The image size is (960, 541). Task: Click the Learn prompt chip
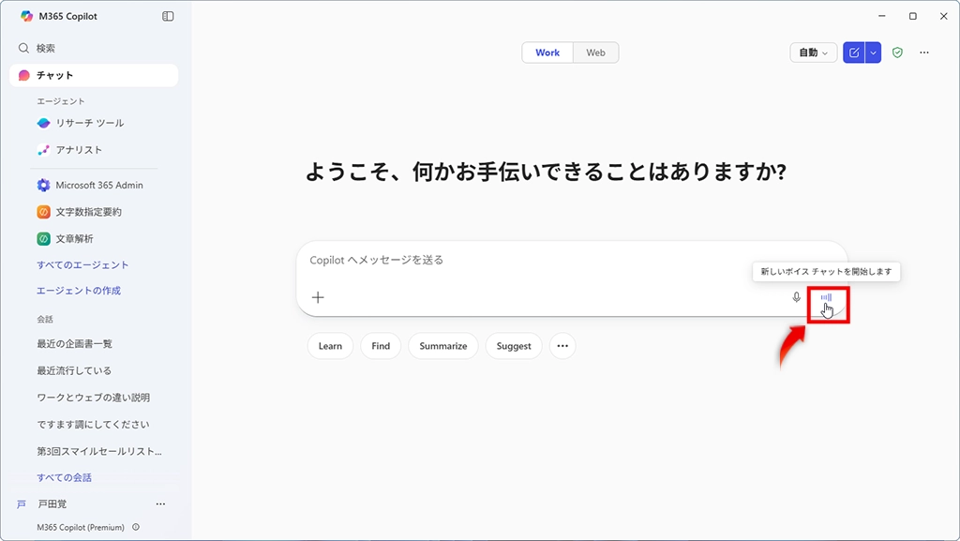coord(330,346)
